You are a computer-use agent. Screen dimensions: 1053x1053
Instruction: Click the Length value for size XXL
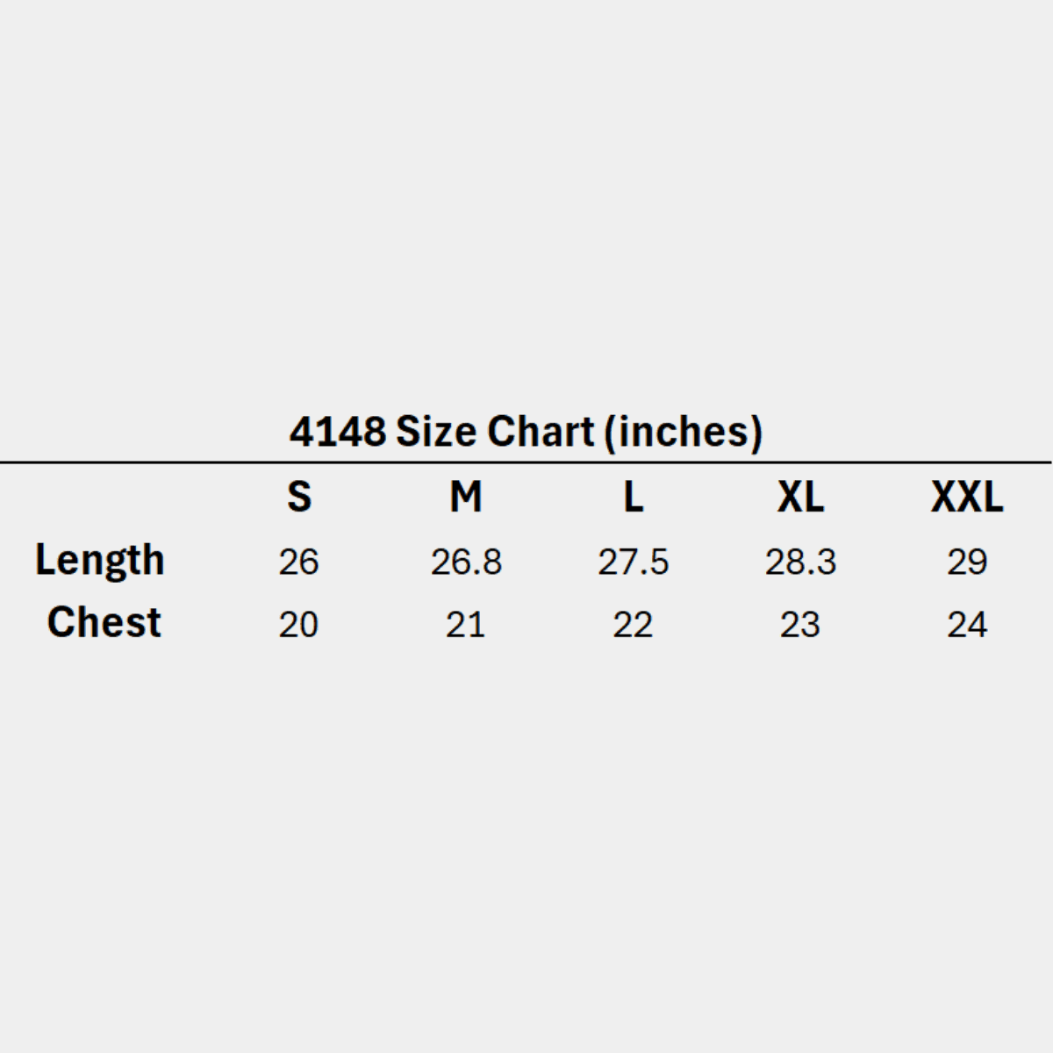pos(967,562)
